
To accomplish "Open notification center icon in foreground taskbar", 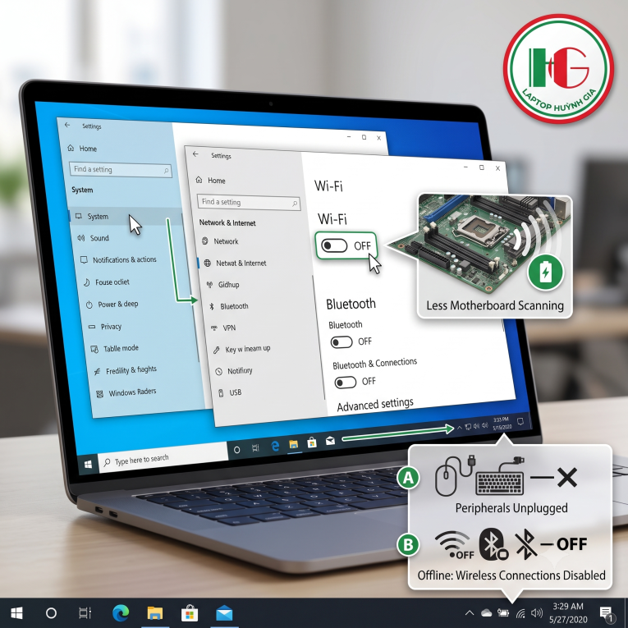I will [607, 613].
